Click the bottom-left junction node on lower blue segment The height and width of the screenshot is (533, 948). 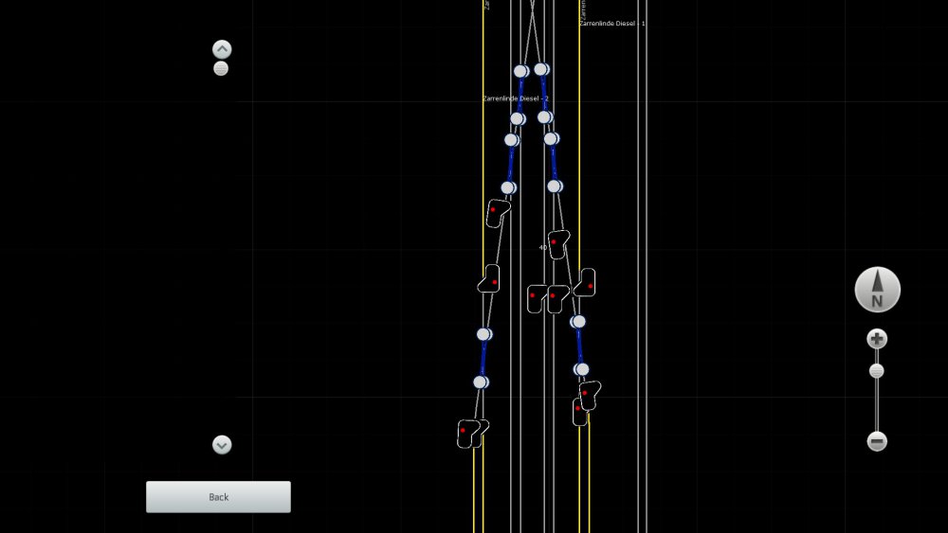[x=481, y=382]
